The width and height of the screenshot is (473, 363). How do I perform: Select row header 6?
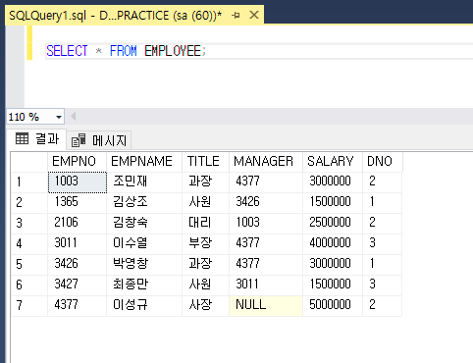point(29,285)
